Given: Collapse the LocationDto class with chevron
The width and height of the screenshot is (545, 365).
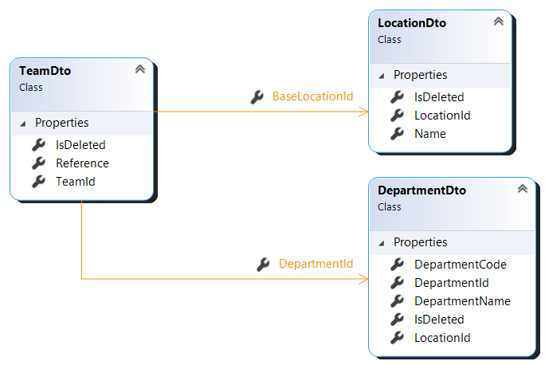Looking at the screenshot, I should coord(499,22).
